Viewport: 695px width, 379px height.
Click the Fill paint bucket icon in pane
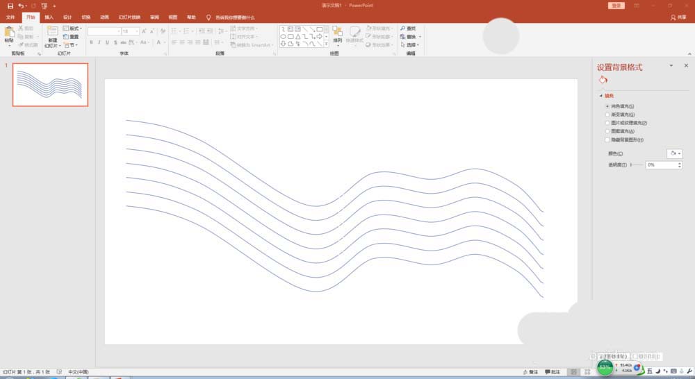coord(603,81)
